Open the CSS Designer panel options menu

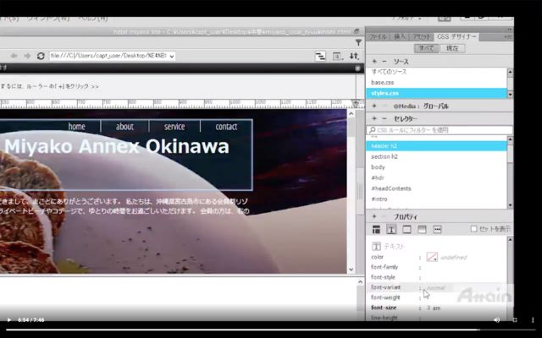[x=508, y=37]
